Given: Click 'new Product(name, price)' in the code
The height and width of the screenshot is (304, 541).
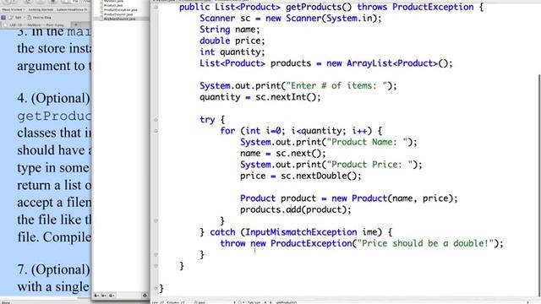Looking at the screenshot, I should (x=392, y=198).
